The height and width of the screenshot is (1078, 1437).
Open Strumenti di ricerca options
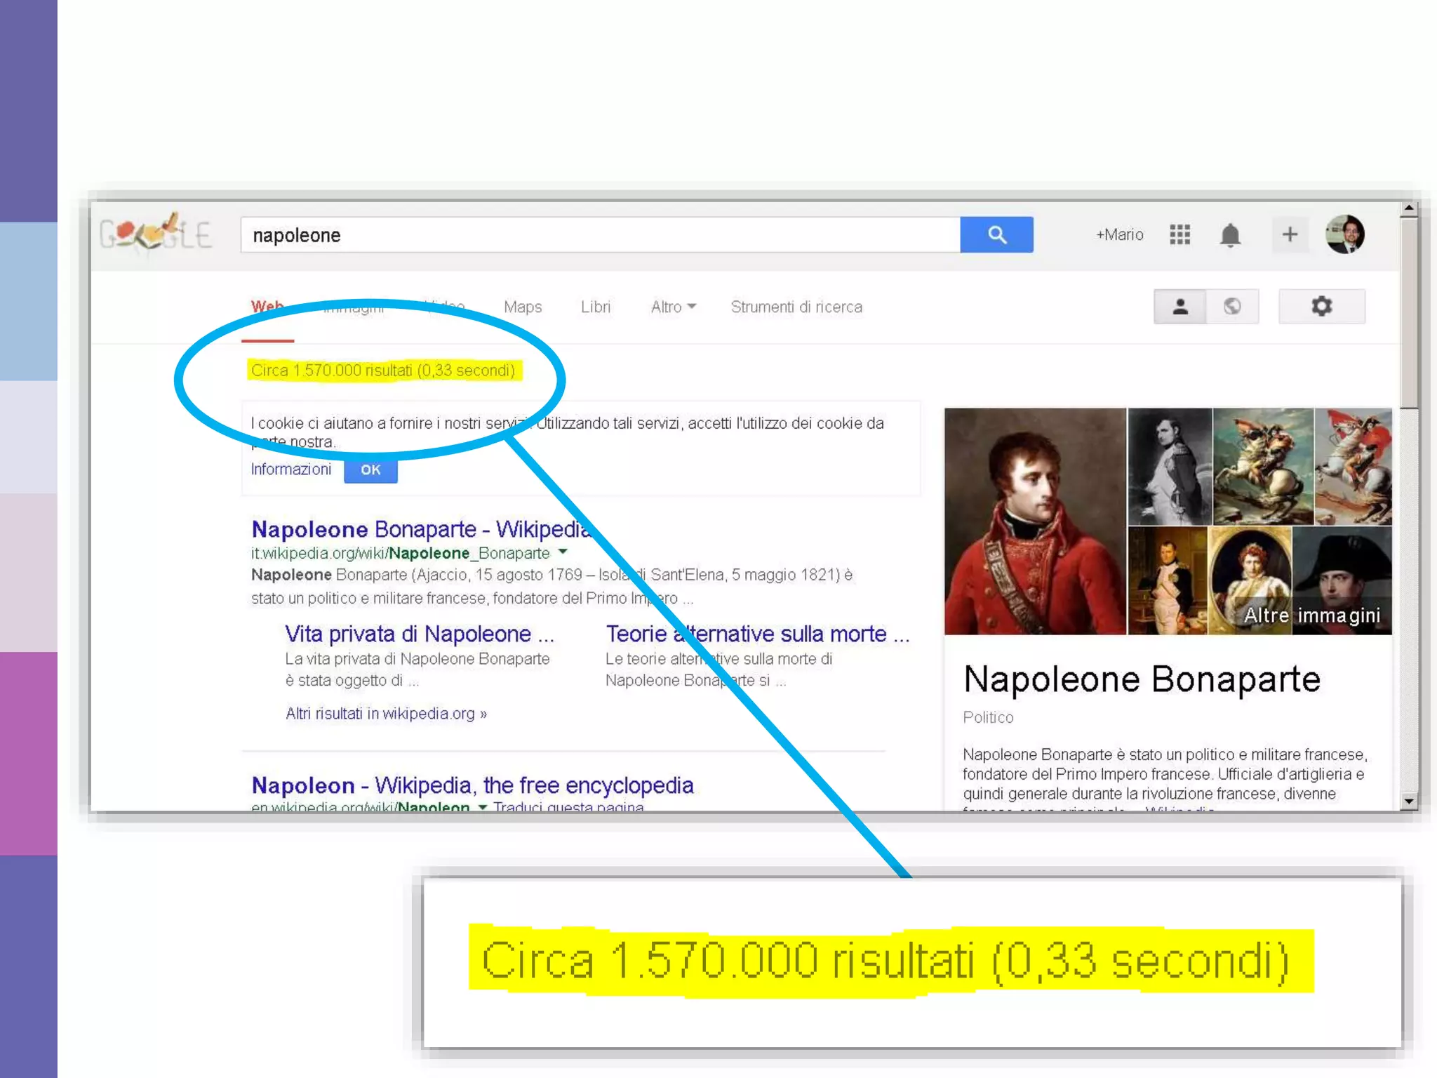(796, 307)
